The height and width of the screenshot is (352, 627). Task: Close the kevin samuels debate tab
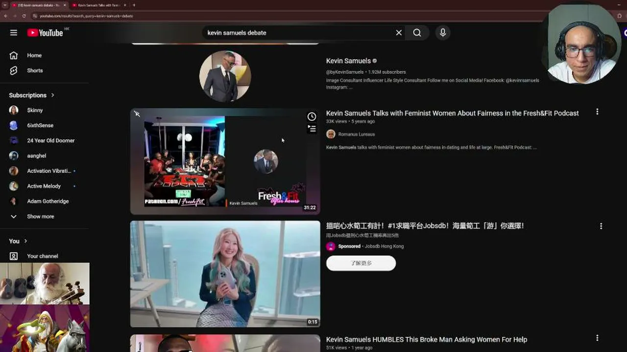(x=64, y=5)
